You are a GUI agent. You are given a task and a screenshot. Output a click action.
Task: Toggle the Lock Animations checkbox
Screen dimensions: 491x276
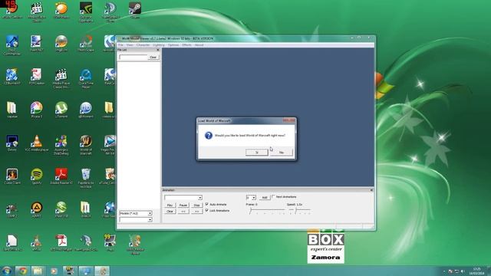pyautogui.click(x=207, y=210)
